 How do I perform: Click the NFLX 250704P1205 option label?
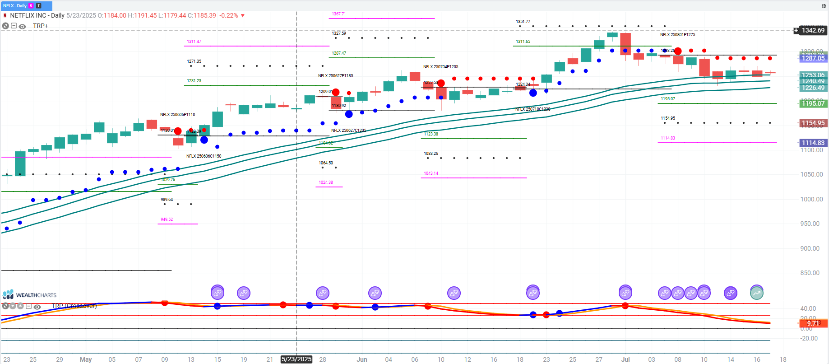pos(440,67)
